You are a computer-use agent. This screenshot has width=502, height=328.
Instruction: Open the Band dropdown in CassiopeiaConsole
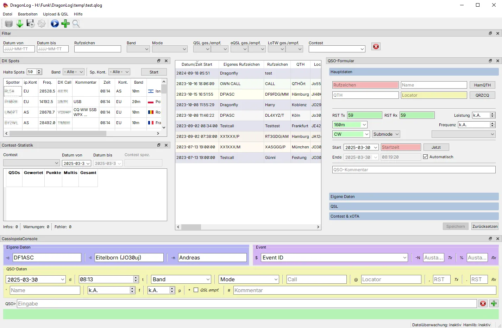coord(181,279)
